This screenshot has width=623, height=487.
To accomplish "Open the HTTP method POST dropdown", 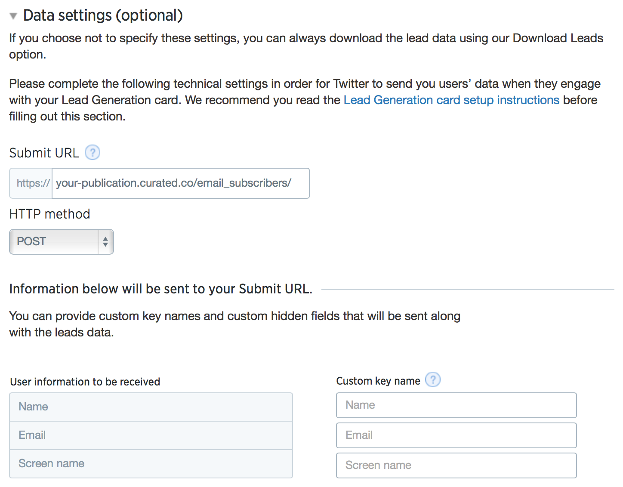I will [x=55, y=242].
